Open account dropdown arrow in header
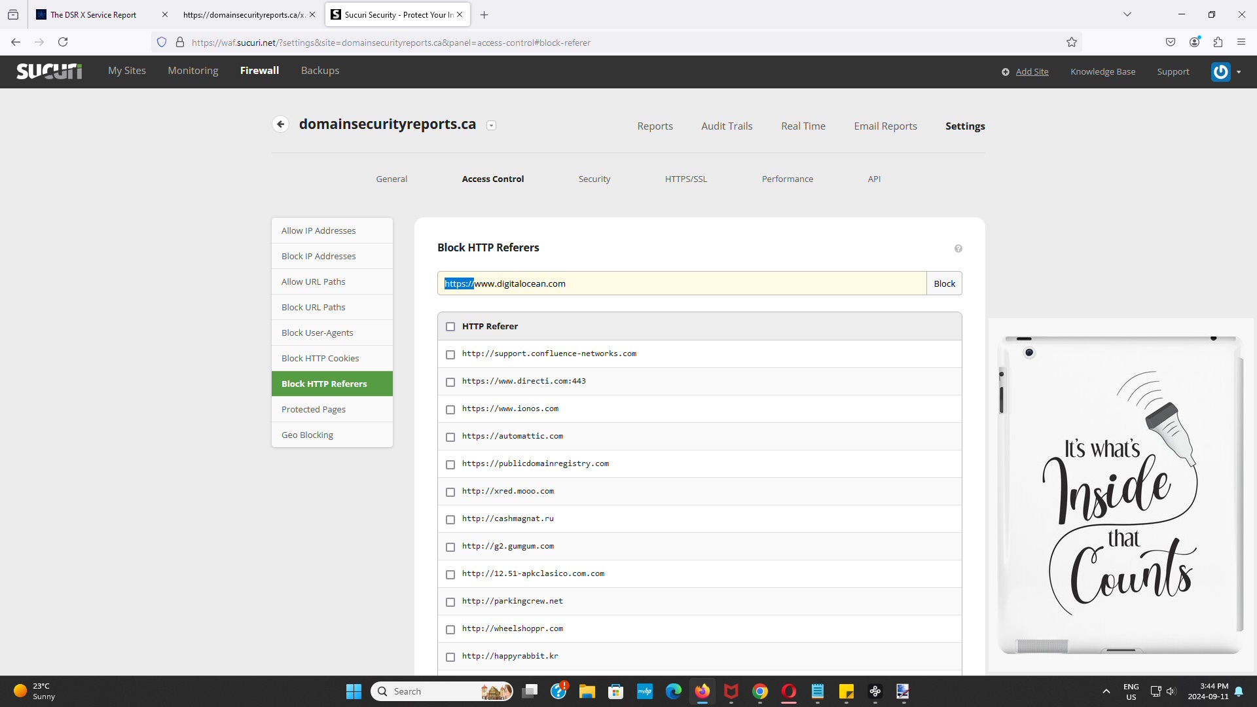 coord(1239,72)
